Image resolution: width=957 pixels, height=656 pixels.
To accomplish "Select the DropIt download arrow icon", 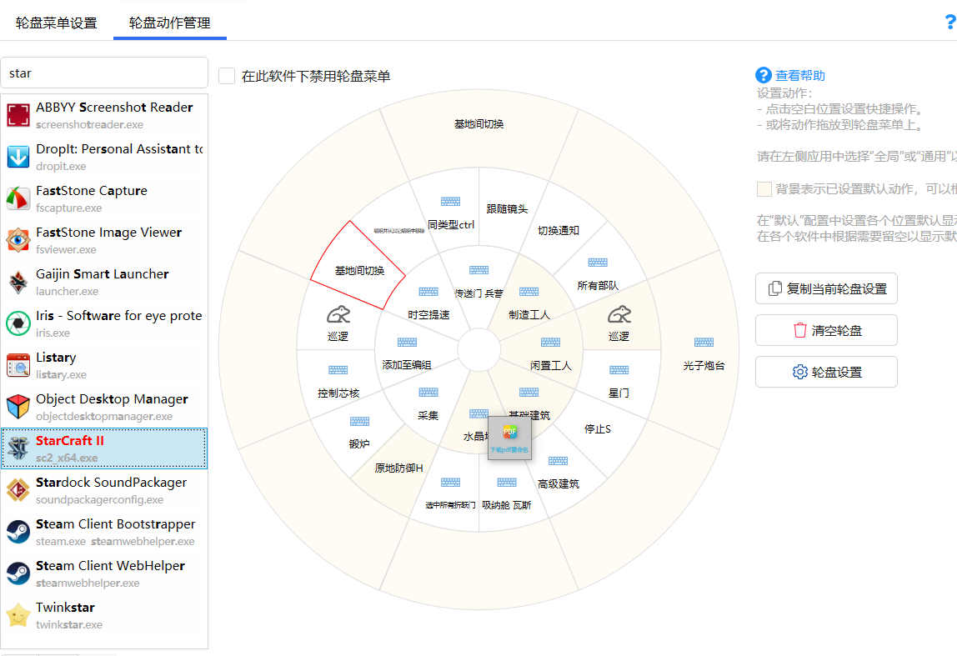I will tap(18, 156).
